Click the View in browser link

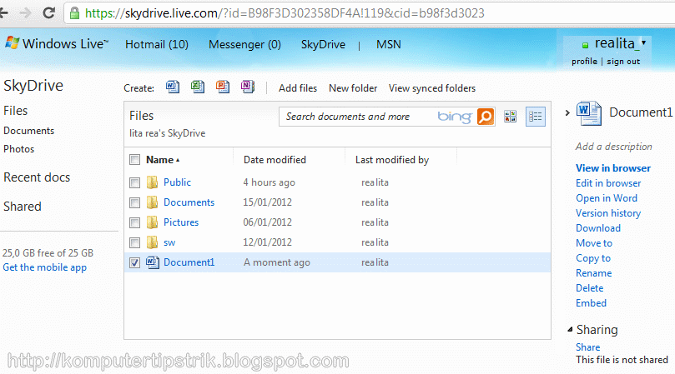(x=613, y=168)
